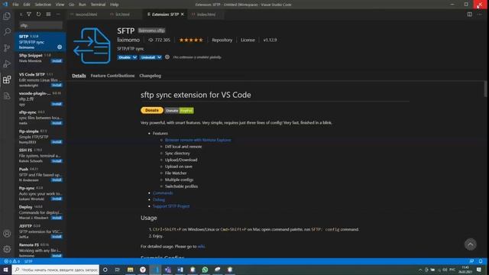
Task: Split the editor to the right
Action: (470, 15)
